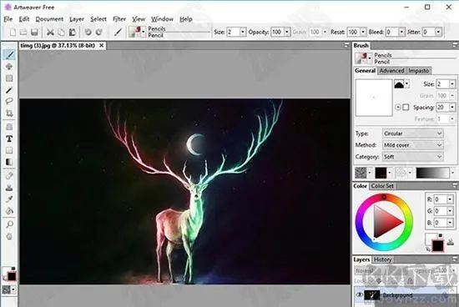Click the Copy toolbar icon
Image resolution: width=459 pixels, height=307 pixels.
(x=61, y=32)
